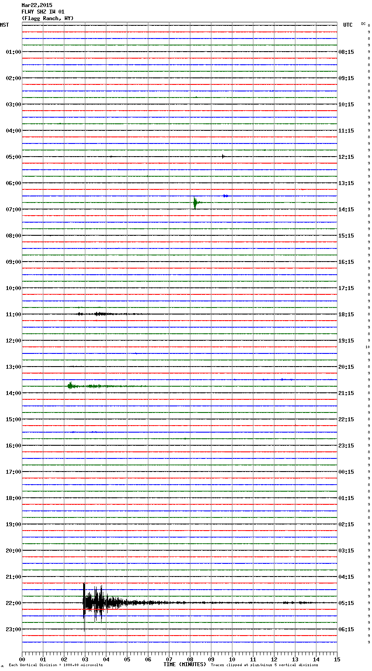
Task: Click minute tick label 12 on bottom axis
Action: 274,659
